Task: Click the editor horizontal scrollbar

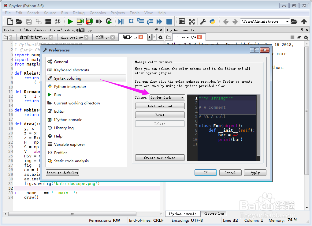Action: point(72,214)
